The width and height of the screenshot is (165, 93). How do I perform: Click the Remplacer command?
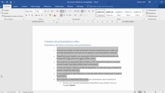[x=151, y=13]
